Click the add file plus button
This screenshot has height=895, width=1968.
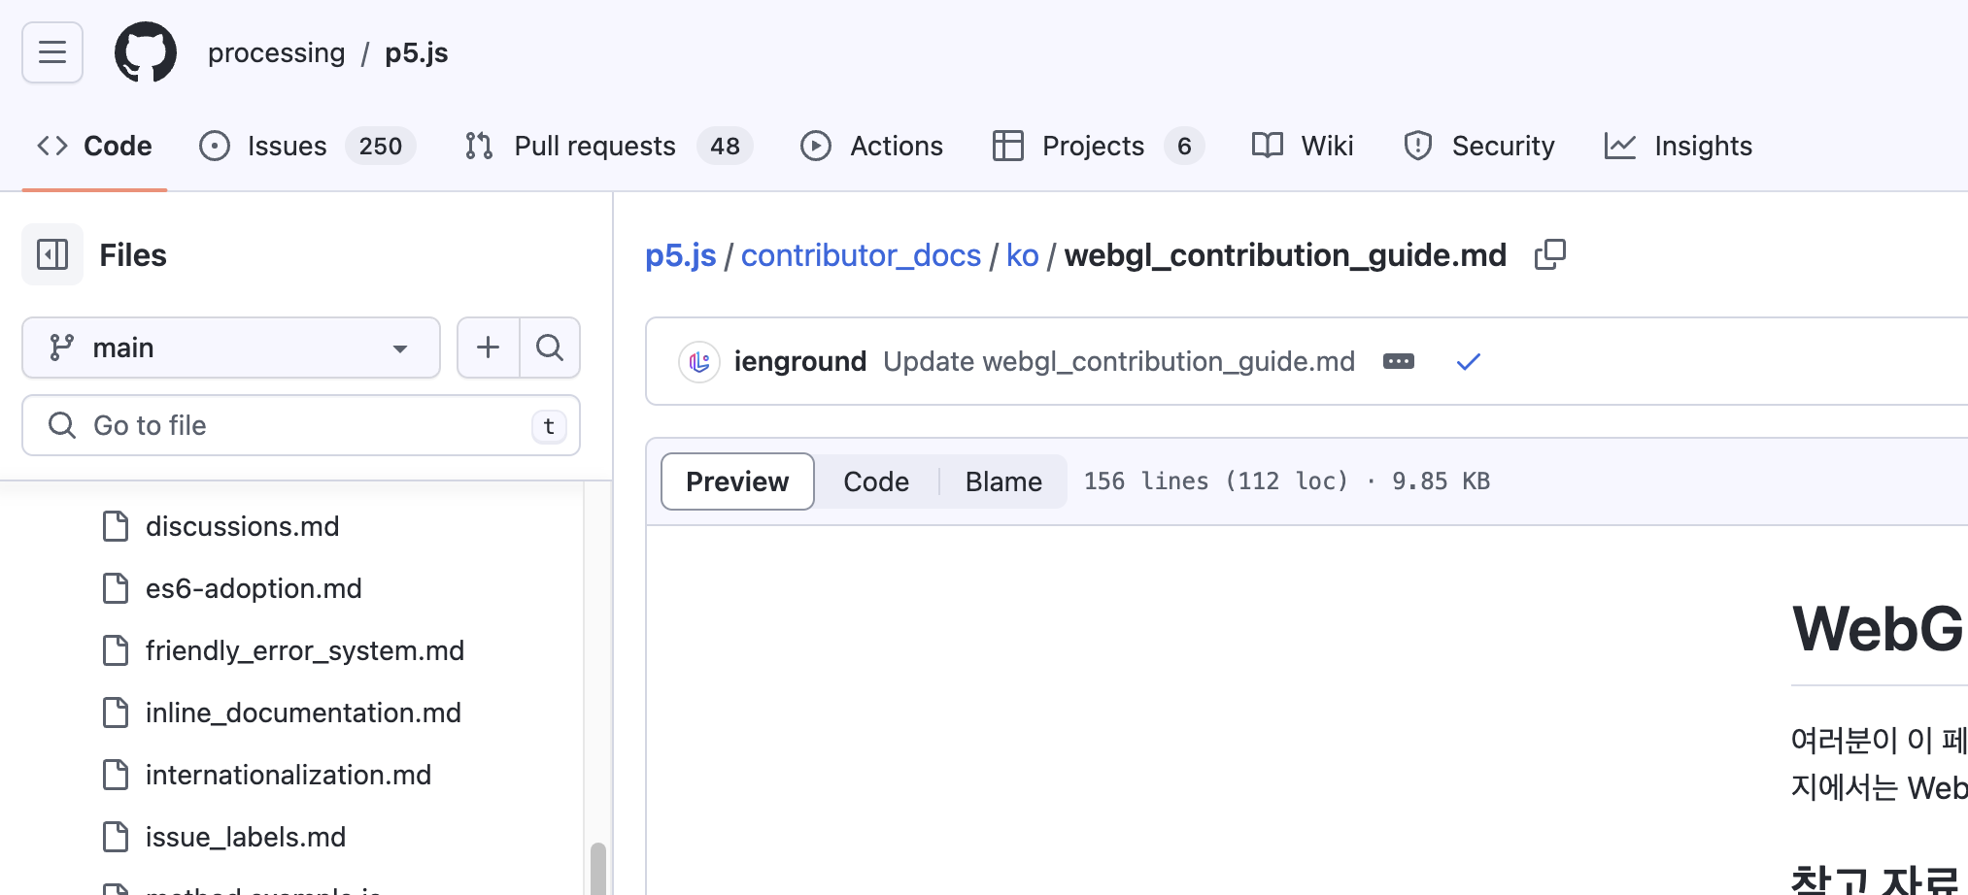(x=489, y=348)
